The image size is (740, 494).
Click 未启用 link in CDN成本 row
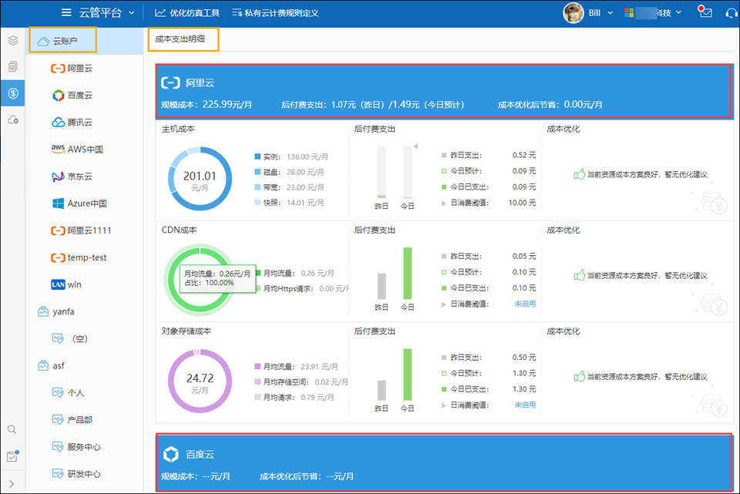pyautogui.click(x=525, y=304)
